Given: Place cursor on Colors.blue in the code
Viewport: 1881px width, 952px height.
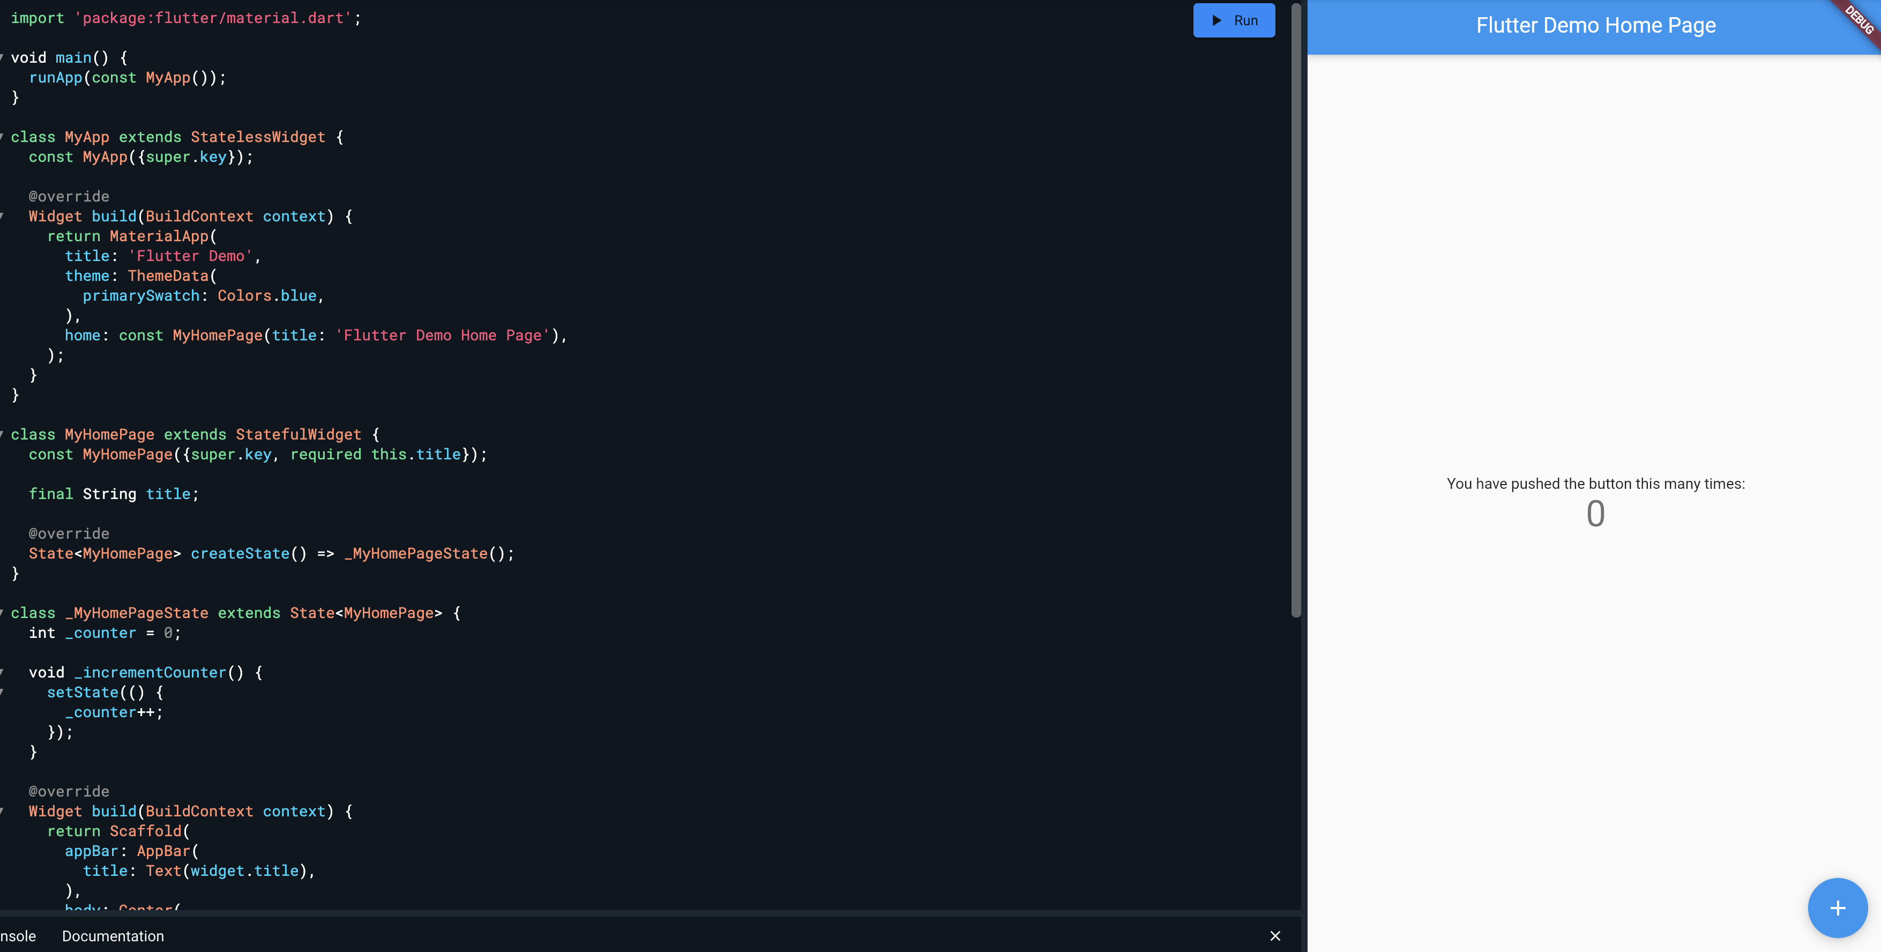Looking at the screenshot, I should pos(266,296).
